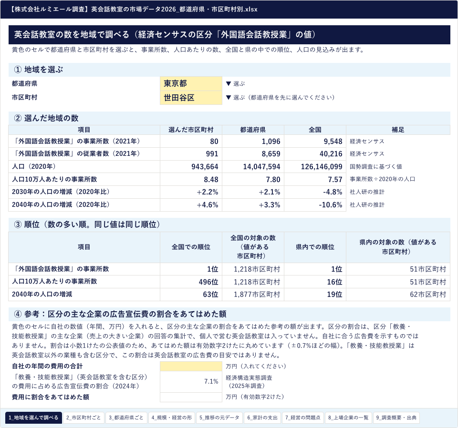The image size is (458, 428).
Task: Show the 8_上場企業の一覧 sheet tab
Action: [348, 418]
